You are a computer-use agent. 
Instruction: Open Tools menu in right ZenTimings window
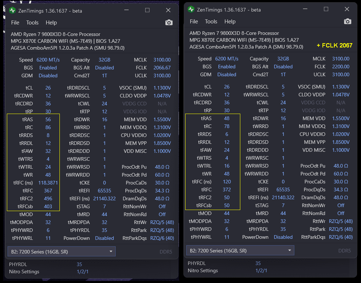[211, 22]
